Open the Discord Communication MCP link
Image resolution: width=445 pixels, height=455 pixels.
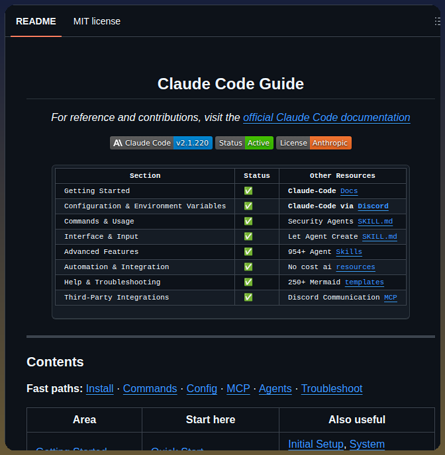coord(391,298)
